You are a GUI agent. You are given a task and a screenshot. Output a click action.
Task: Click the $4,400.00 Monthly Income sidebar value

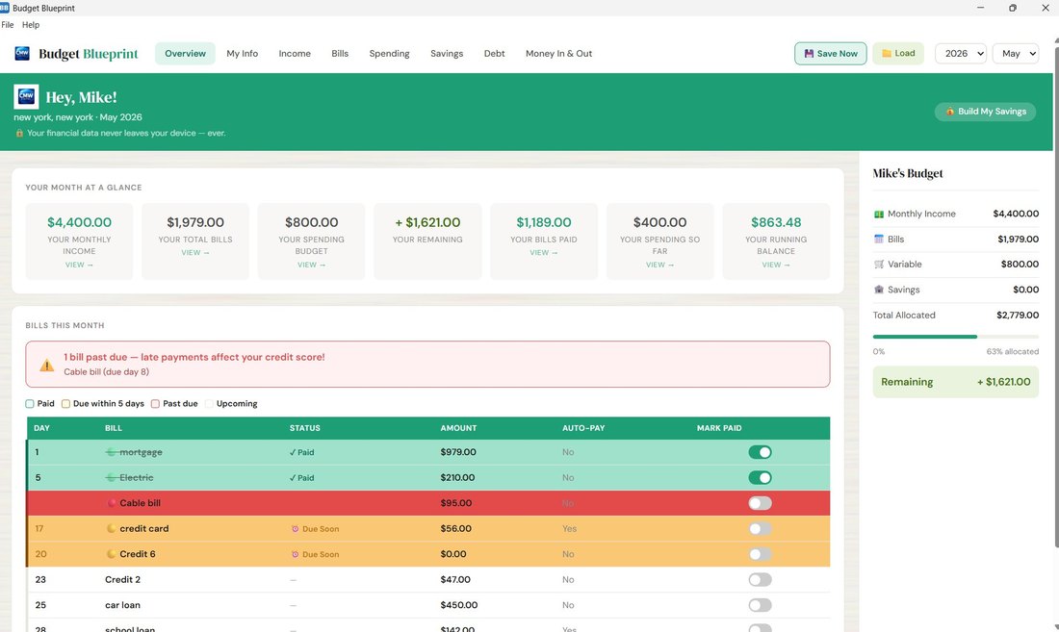pyautogui.click(x=1016, y=214)
